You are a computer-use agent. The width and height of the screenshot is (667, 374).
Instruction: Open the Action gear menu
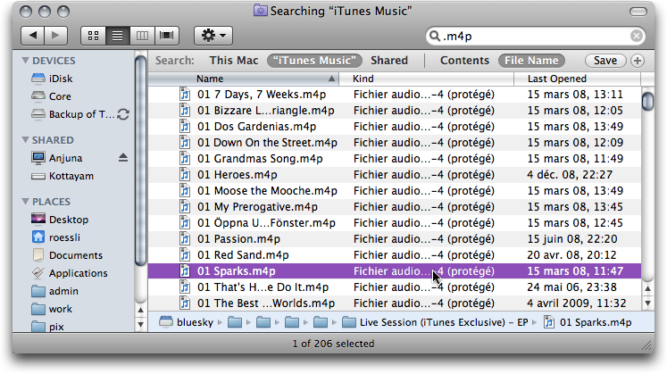[x=213, y=36]
